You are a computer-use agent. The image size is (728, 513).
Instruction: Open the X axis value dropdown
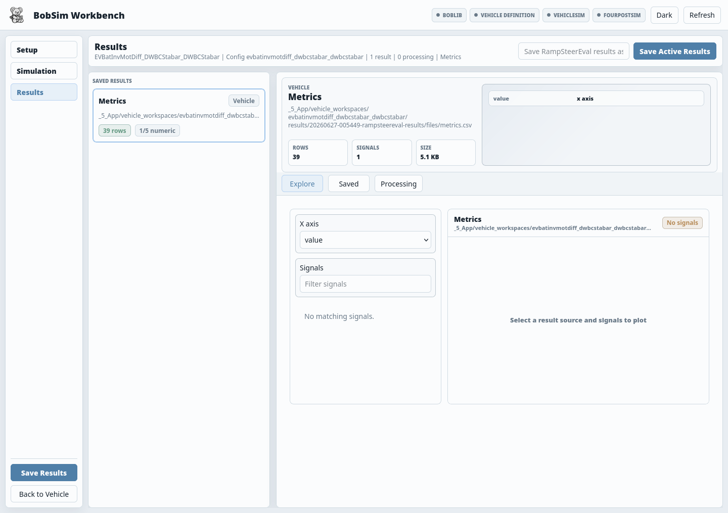click(x=366, y=240)
